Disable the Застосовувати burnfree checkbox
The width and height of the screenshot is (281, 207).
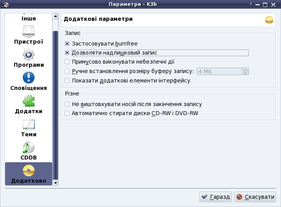coord(67,44)
